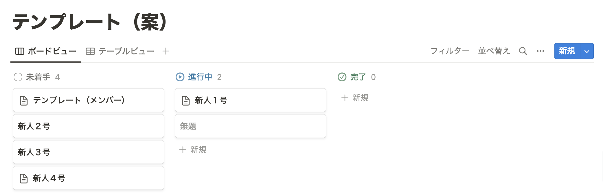Click the page icon on 新人１号 card
Image resolution: width=603 pixels, height=195 pixels.
click(x=186, y=100)
